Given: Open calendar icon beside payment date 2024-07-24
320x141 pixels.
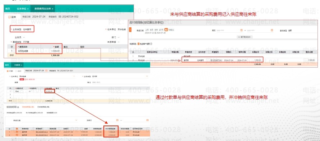Looking at the screenshot, I should (46, 71).
